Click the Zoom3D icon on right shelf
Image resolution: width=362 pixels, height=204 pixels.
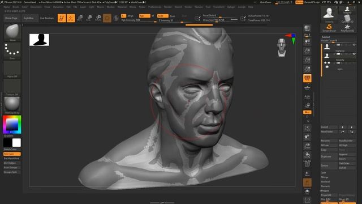pyautogui.click(x=307, y=146)
